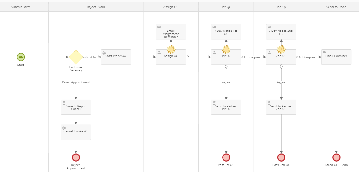
Task: Click envelope icon on Email Examiner task
Action: (324, 52)
